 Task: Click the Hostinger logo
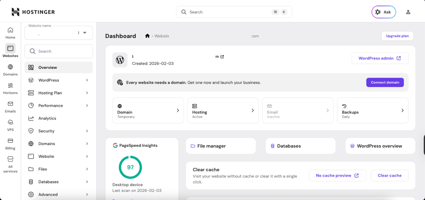(x=33, y=12)
